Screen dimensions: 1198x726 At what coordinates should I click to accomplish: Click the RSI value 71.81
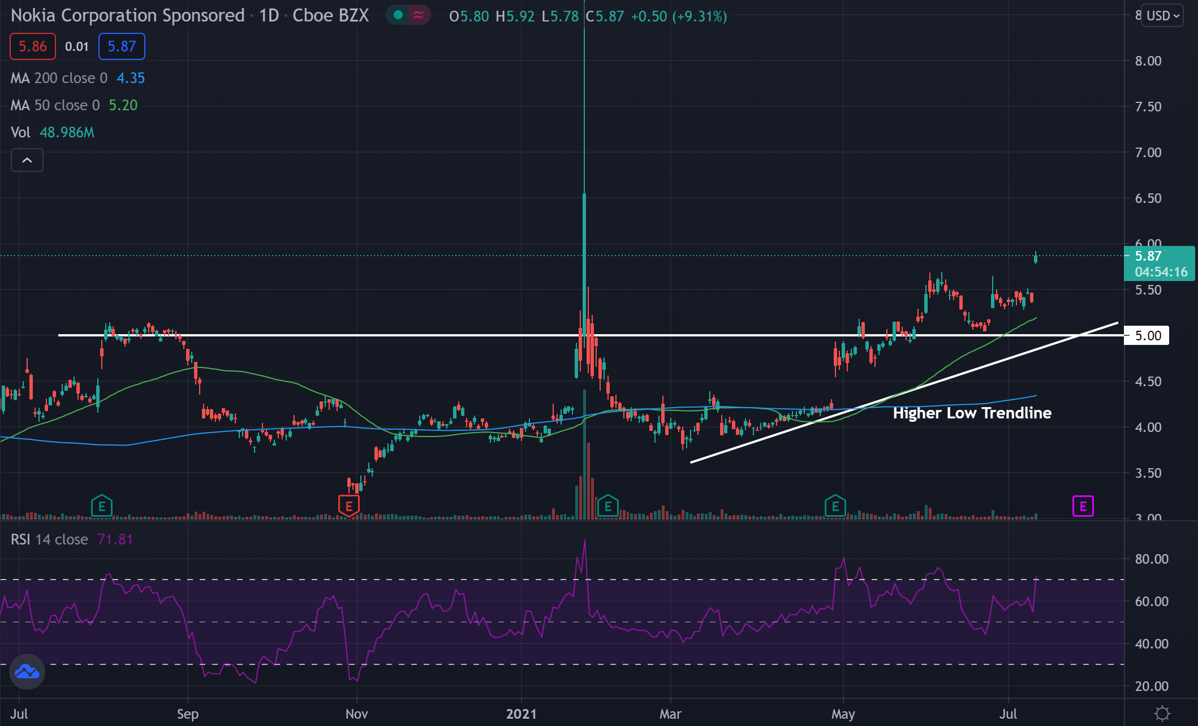click(x=115, y=539)
